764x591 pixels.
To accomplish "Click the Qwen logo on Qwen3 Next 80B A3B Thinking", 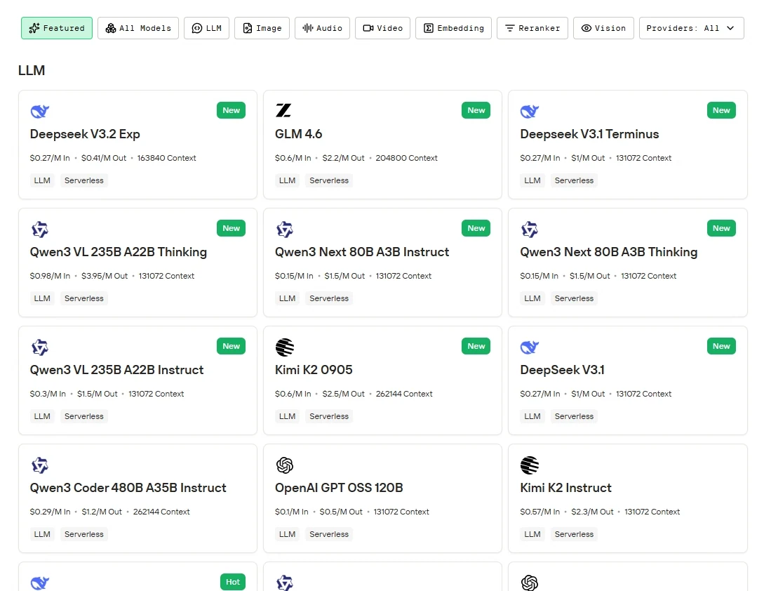I will (530, 230).
